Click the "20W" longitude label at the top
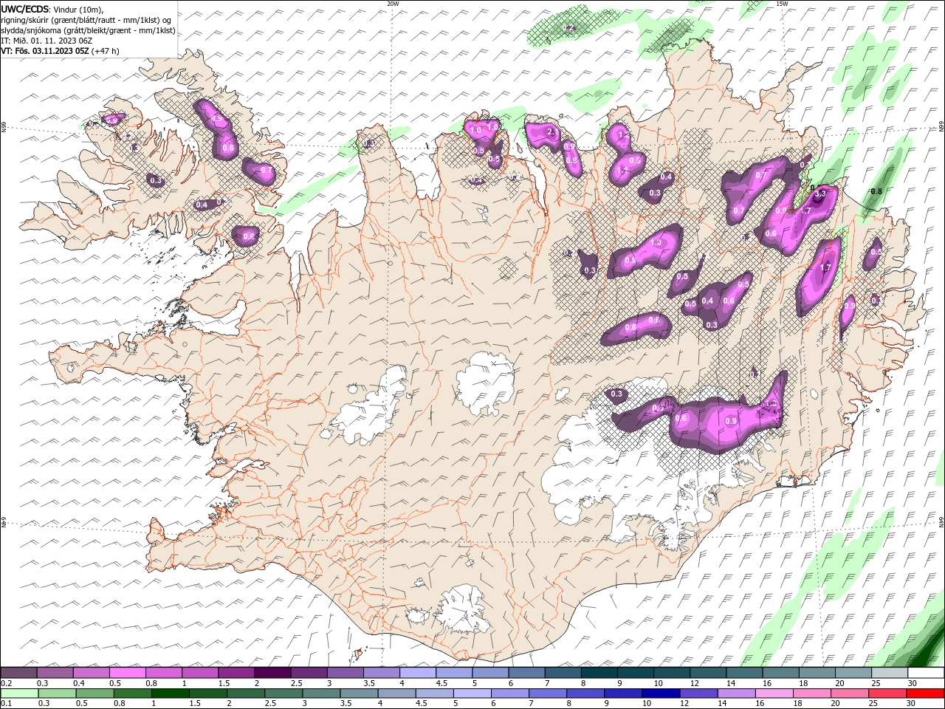The image size is (945, 709). click(393, 4)
